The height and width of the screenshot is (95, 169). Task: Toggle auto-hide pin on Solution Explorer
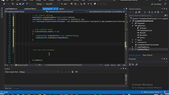click(x=164, y=9)
